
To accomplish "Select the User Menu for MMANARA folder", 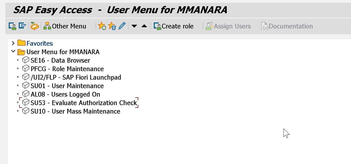I will [58, 52].
